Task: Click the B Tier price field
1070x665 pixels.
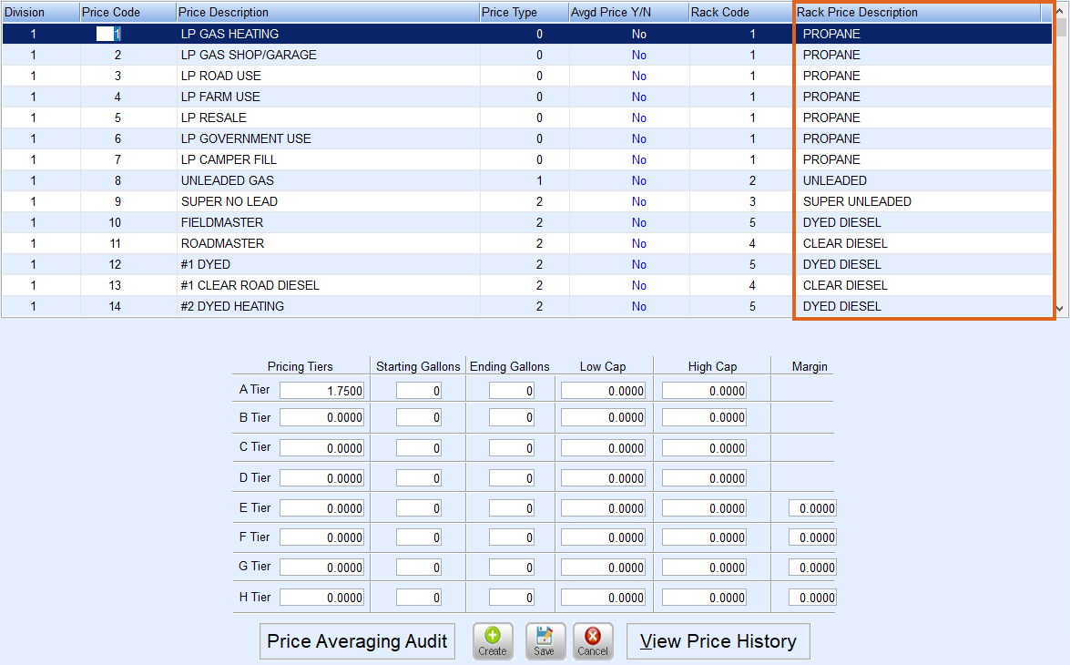Action: pos(322,417)
